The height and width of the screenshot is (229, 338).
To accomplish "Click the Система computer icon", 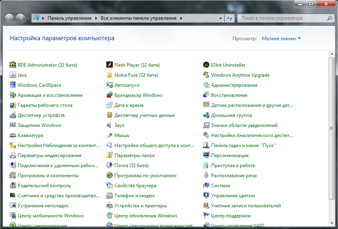I will (x=206, y=185).
